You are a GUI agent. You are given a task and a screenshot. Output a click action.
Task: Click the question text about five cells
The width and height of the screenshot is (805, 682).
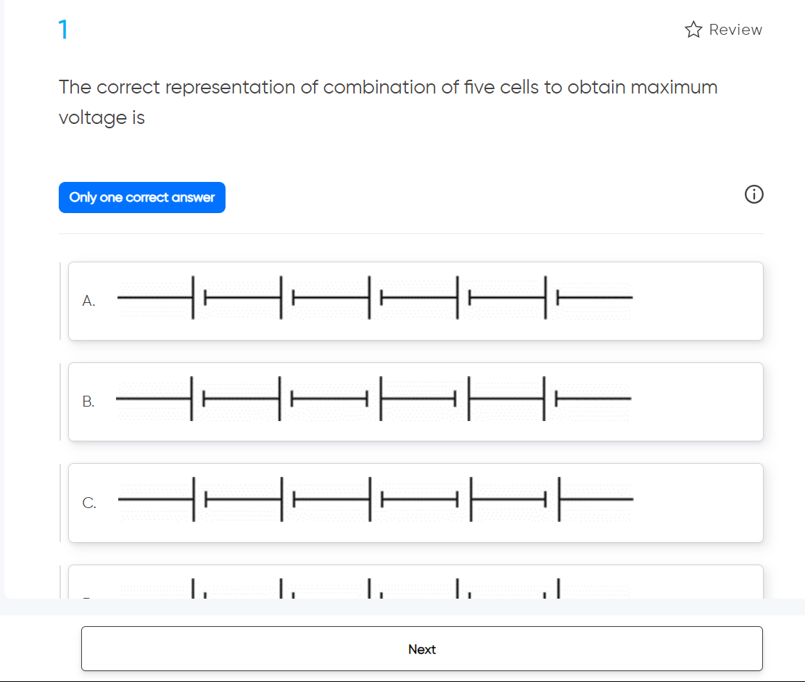(x=388, y=101)
